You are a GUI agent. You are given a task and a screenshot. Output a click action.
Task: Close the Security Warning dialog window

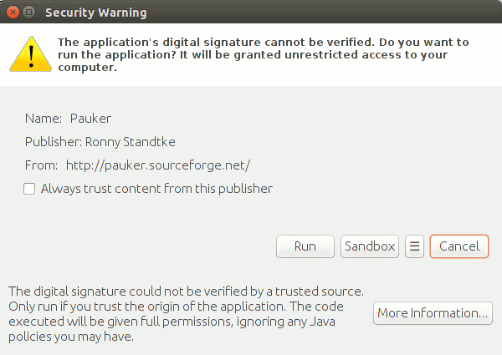tap(12, 13)
